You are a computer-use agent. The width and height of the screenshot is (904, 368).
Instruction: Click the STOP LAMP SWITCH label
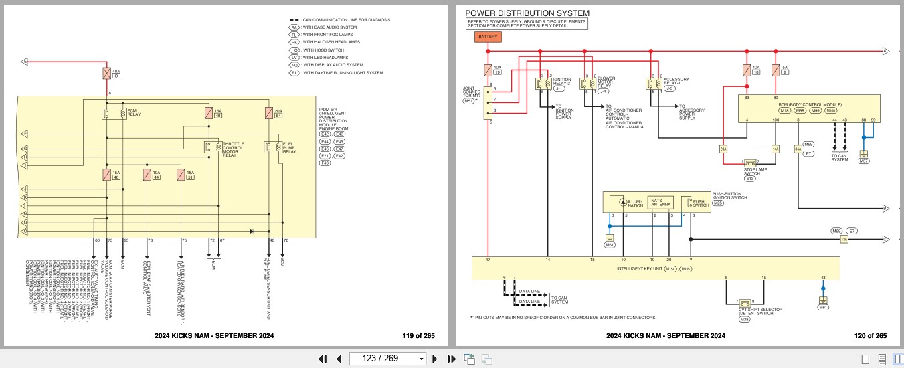(757, 172)
